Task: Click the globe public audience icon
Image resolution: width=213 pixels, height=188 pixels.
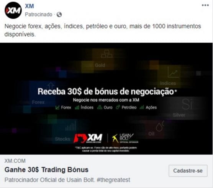Action: [x=59, y=15]
